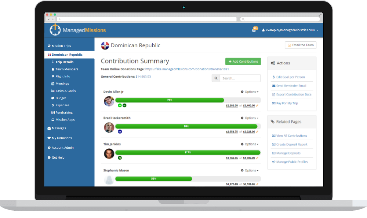Click the Dominican Republic flag icon in the header
Screen dimensions: 367x218
tap(105, 45)
